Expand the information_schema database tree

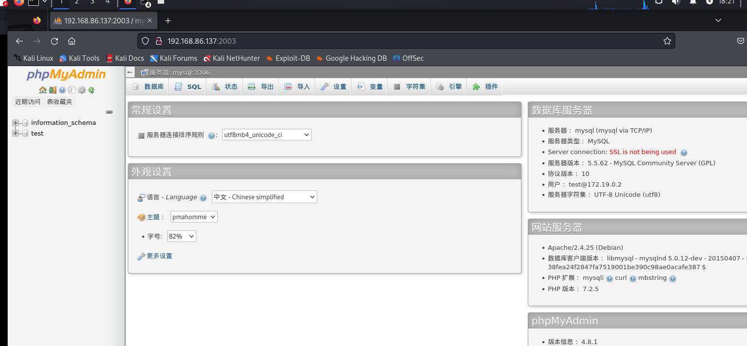coord(16,123)
